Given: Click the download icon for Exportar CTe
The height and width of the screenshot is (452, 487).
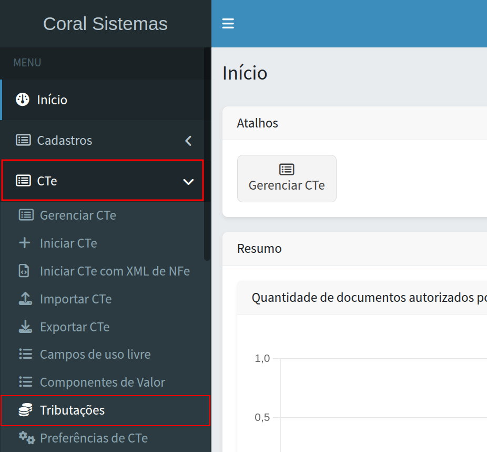Looking at the screenshot, I should pos(25,327).
